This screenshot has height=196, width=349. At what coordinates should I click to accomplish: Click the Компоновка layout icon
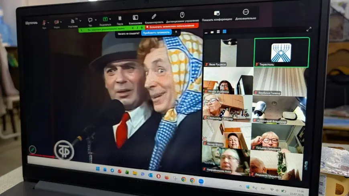point(135,18)
